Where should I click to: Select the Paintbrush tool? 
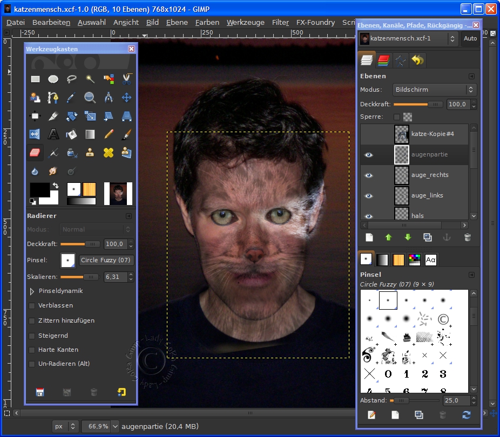(126, 134)
